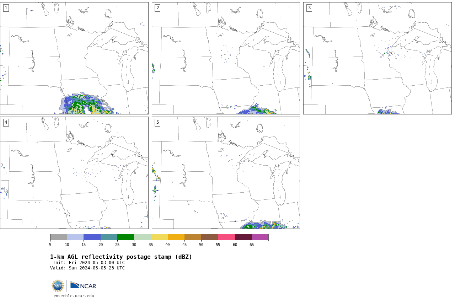Image resolution: width=455 pixels, height=300 pixels.
Task: Click the ensemble.ucar.edu text
Action: (74, 296)
